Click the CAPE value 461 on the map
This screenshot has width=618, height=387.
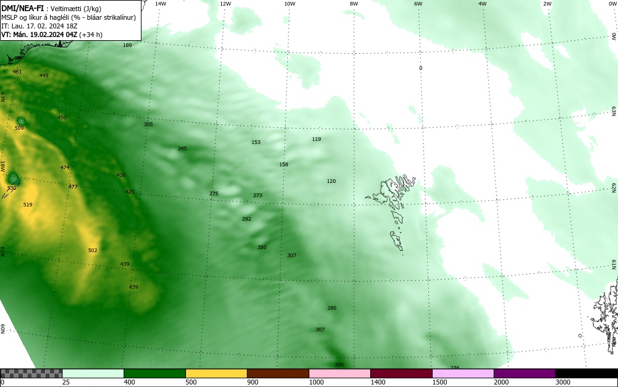point(17,72)
